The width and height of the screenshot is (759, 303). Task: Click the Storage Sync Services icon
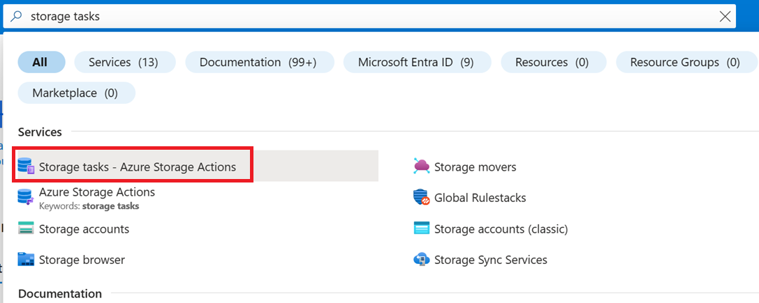click(x=421, y=260)
